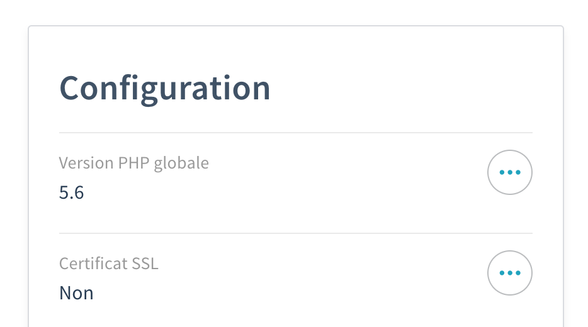This screenshot has height=327, width=588.
Task: Click the divider line below the Configuration title
Action: click(x=295, y=133)
